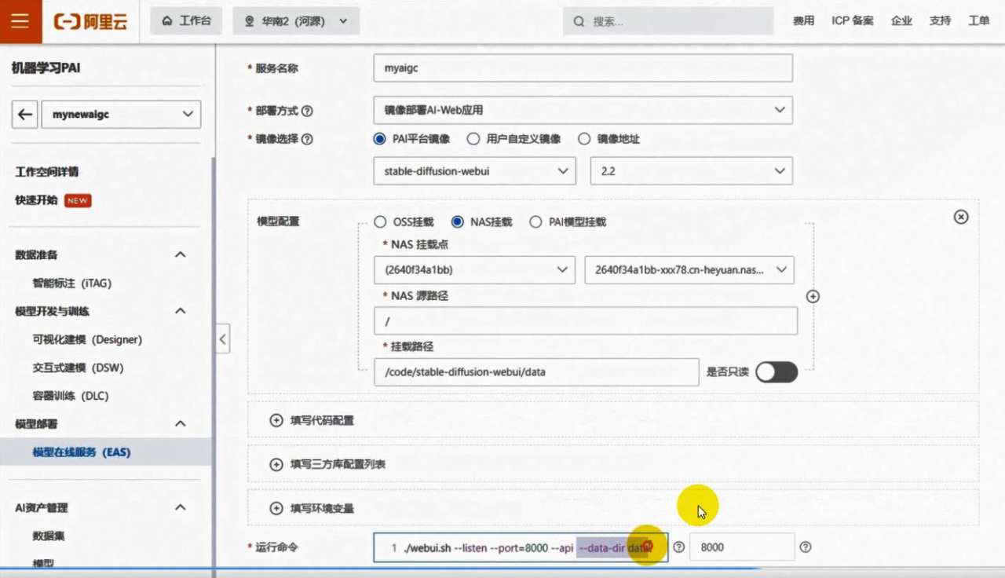
Task: Click the help icon next to 部署方式
Action: (307, 111)
